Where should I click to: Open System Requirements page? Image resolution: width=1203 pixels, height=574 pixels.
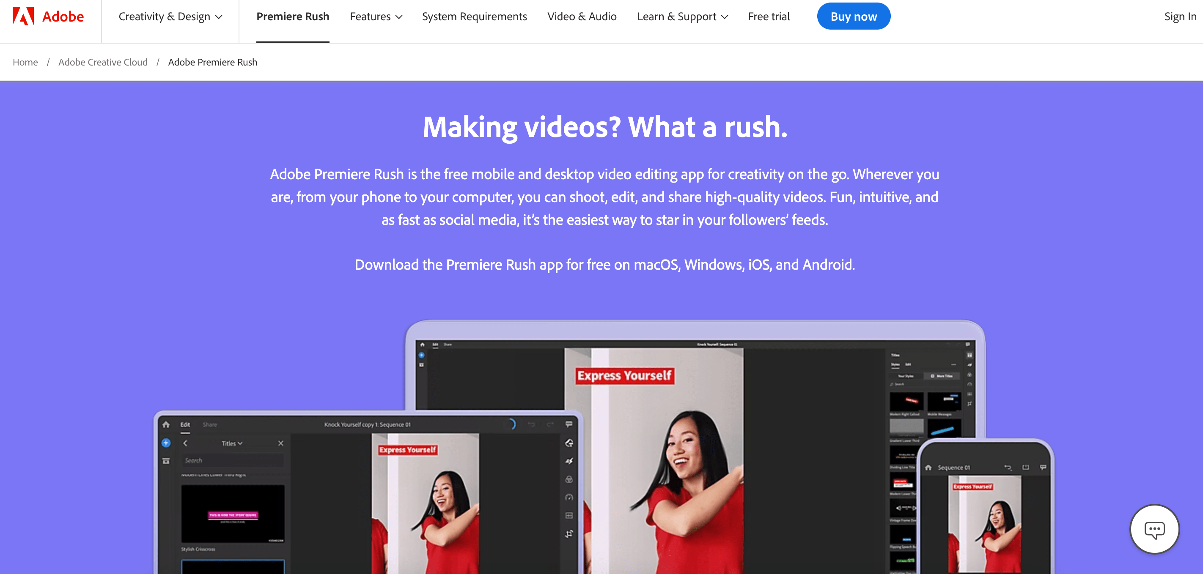(475, 17)
